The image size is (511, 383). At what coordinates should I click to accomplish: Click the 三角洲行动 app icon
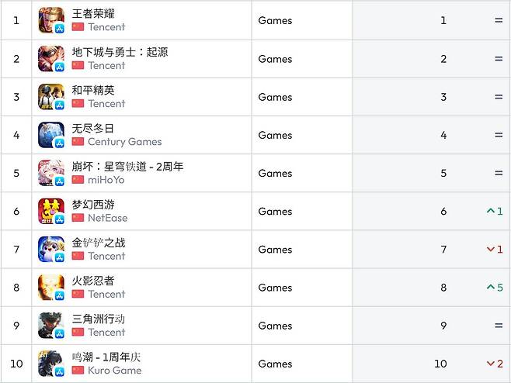pos(51,326)
